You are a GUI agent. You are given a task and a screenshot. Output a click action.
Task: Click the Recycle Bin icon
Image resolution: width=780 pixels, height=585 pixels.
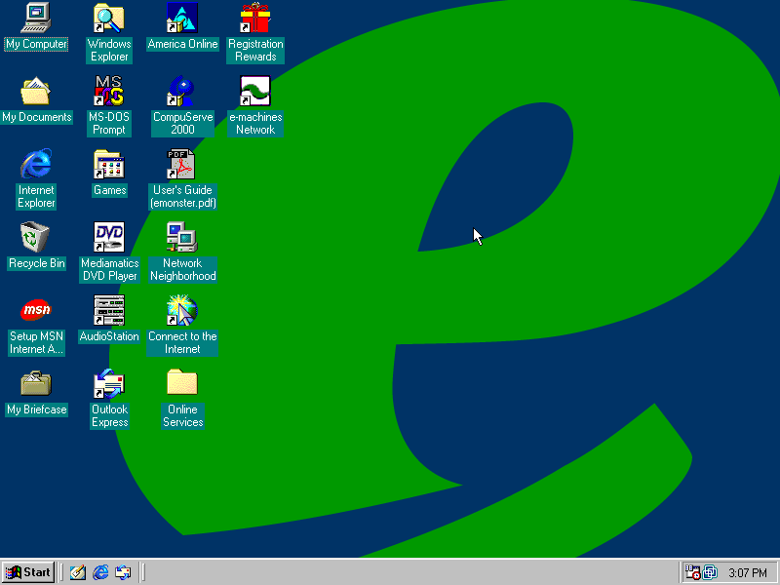click(x=36, y=237)
